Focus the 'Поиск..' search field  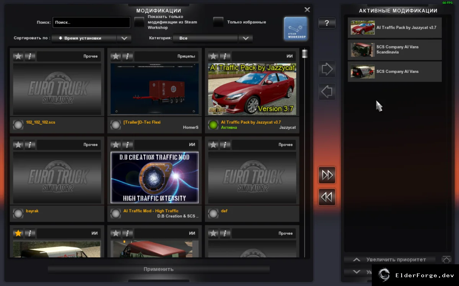(x=91, y=23)
